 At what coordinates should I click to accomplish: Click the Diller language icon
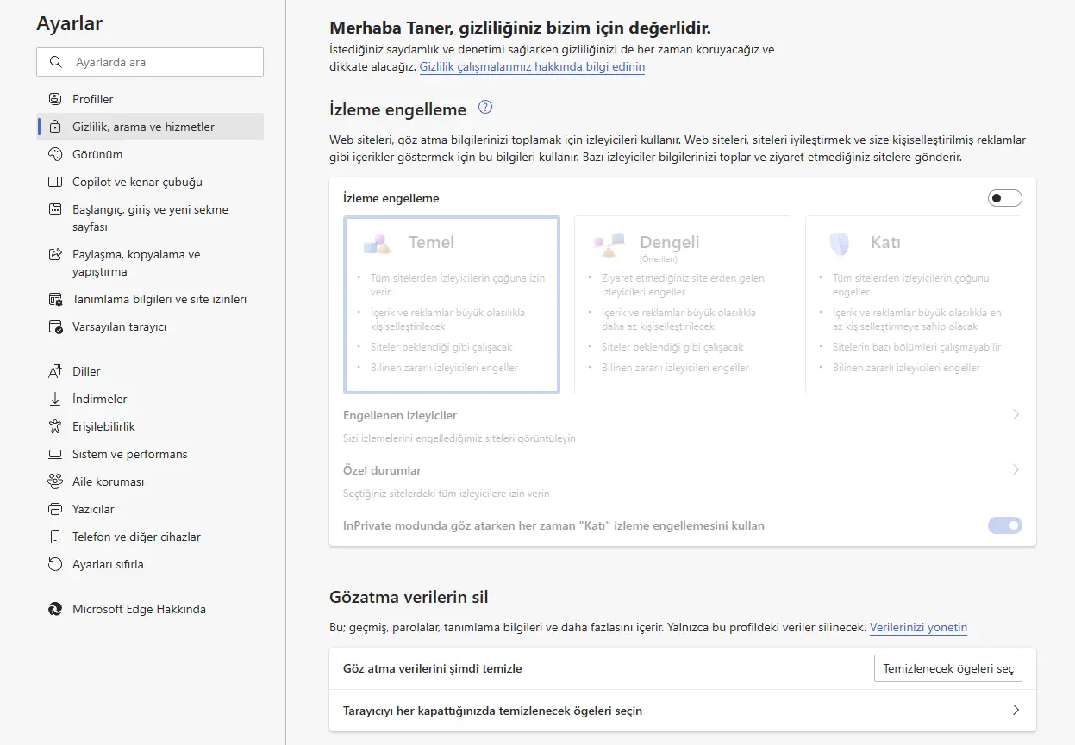(55, 371)
